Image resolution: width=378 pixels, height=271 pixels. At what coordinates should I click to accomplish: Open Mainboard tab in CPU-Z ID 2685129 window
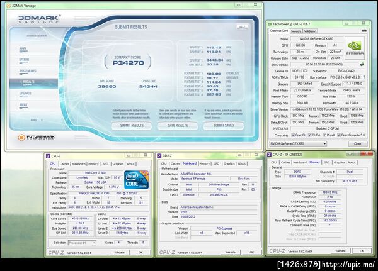click(300, 162)
